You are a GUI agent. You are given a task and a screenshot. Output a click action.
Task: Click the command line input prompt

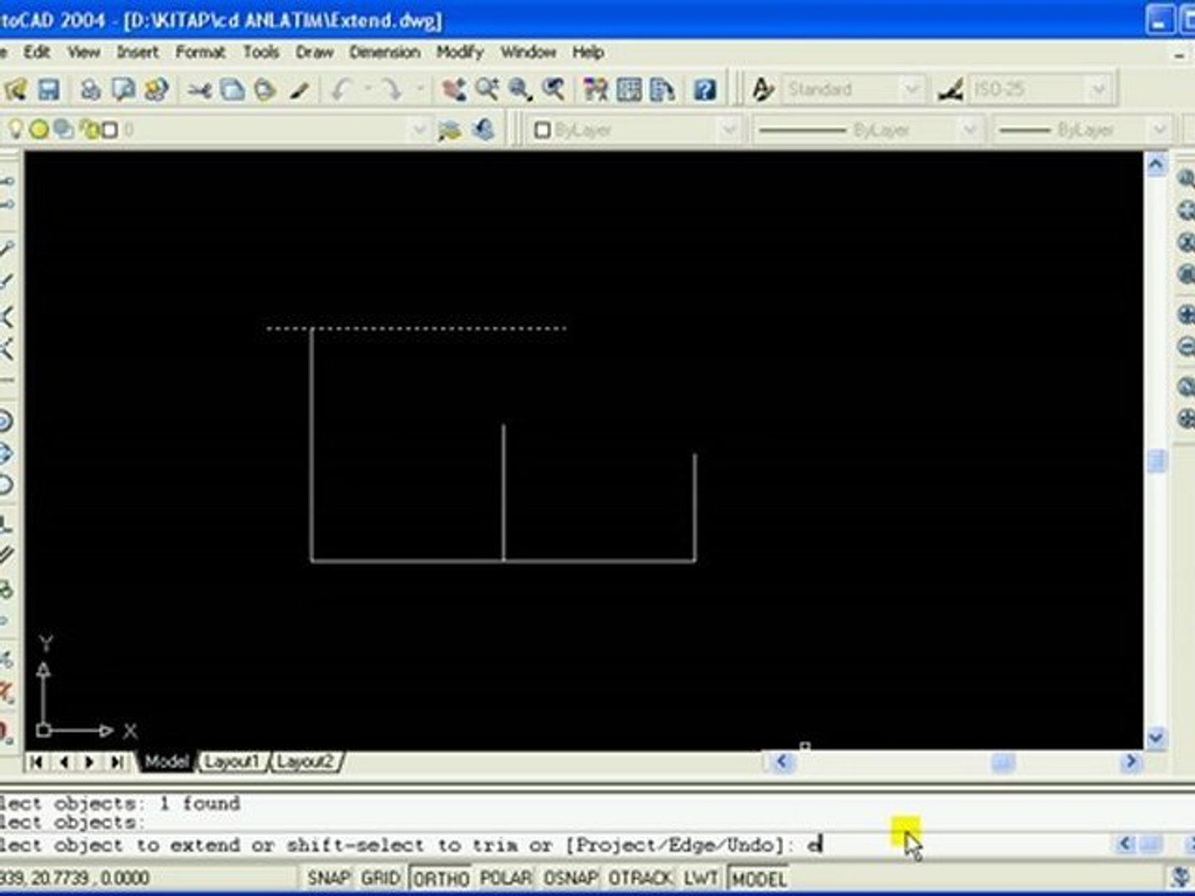(556, 845)
